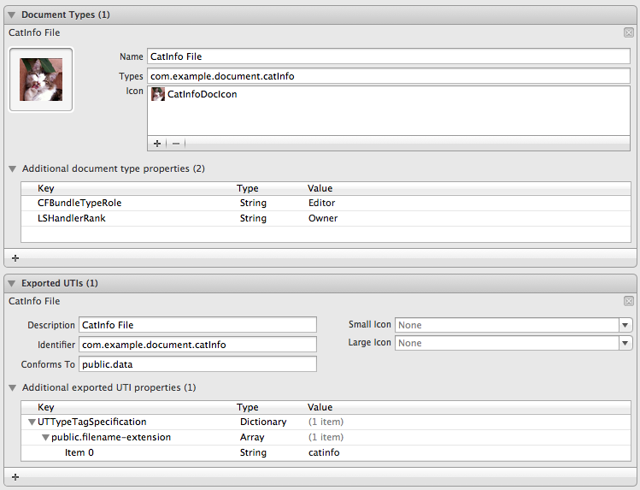The height and width of the screenshot is (490, 640).
Task: Click minus button under Icon list
Action: click(x=176, y=144)
